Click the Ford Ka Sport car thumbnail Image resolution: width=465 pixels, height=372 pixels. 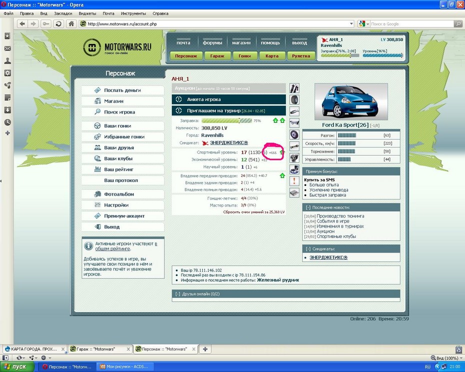[x=351, y=102]
